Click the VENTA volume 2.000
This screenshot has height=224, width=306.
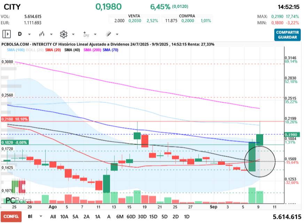pos(119,21)
